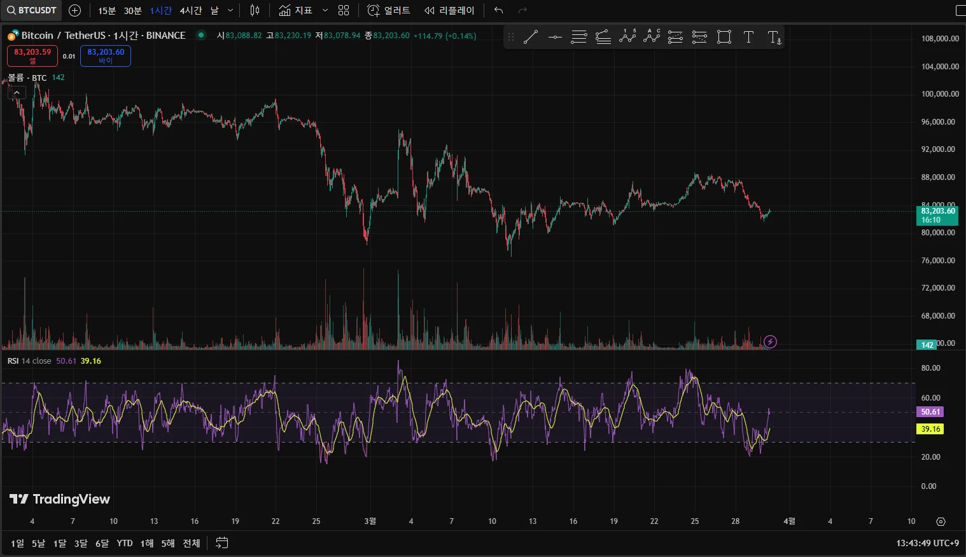Switch to the 날 daily timeframe

[x=214, y=10]
